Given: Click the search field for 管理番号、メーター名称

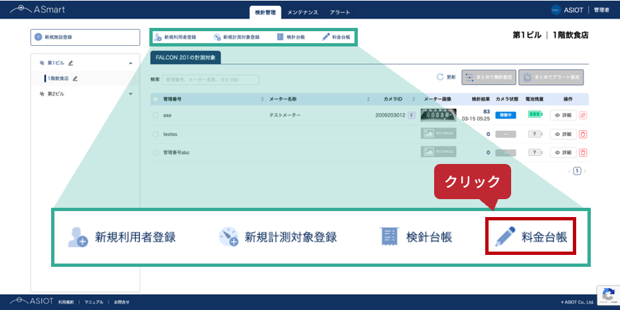Looking at the screenshot, I should click(210, 80).
